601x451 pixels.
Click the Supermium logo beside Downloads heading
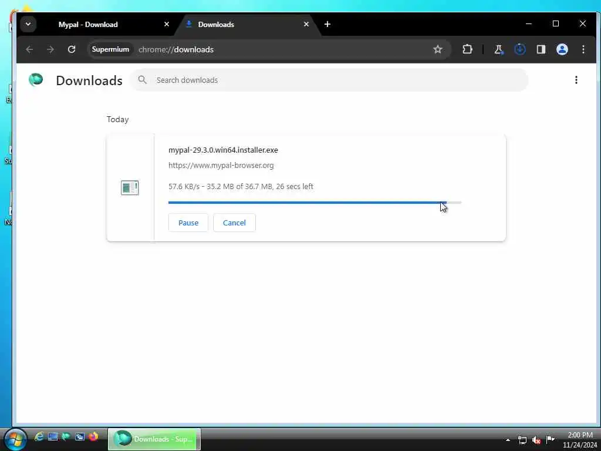[36, 80]
